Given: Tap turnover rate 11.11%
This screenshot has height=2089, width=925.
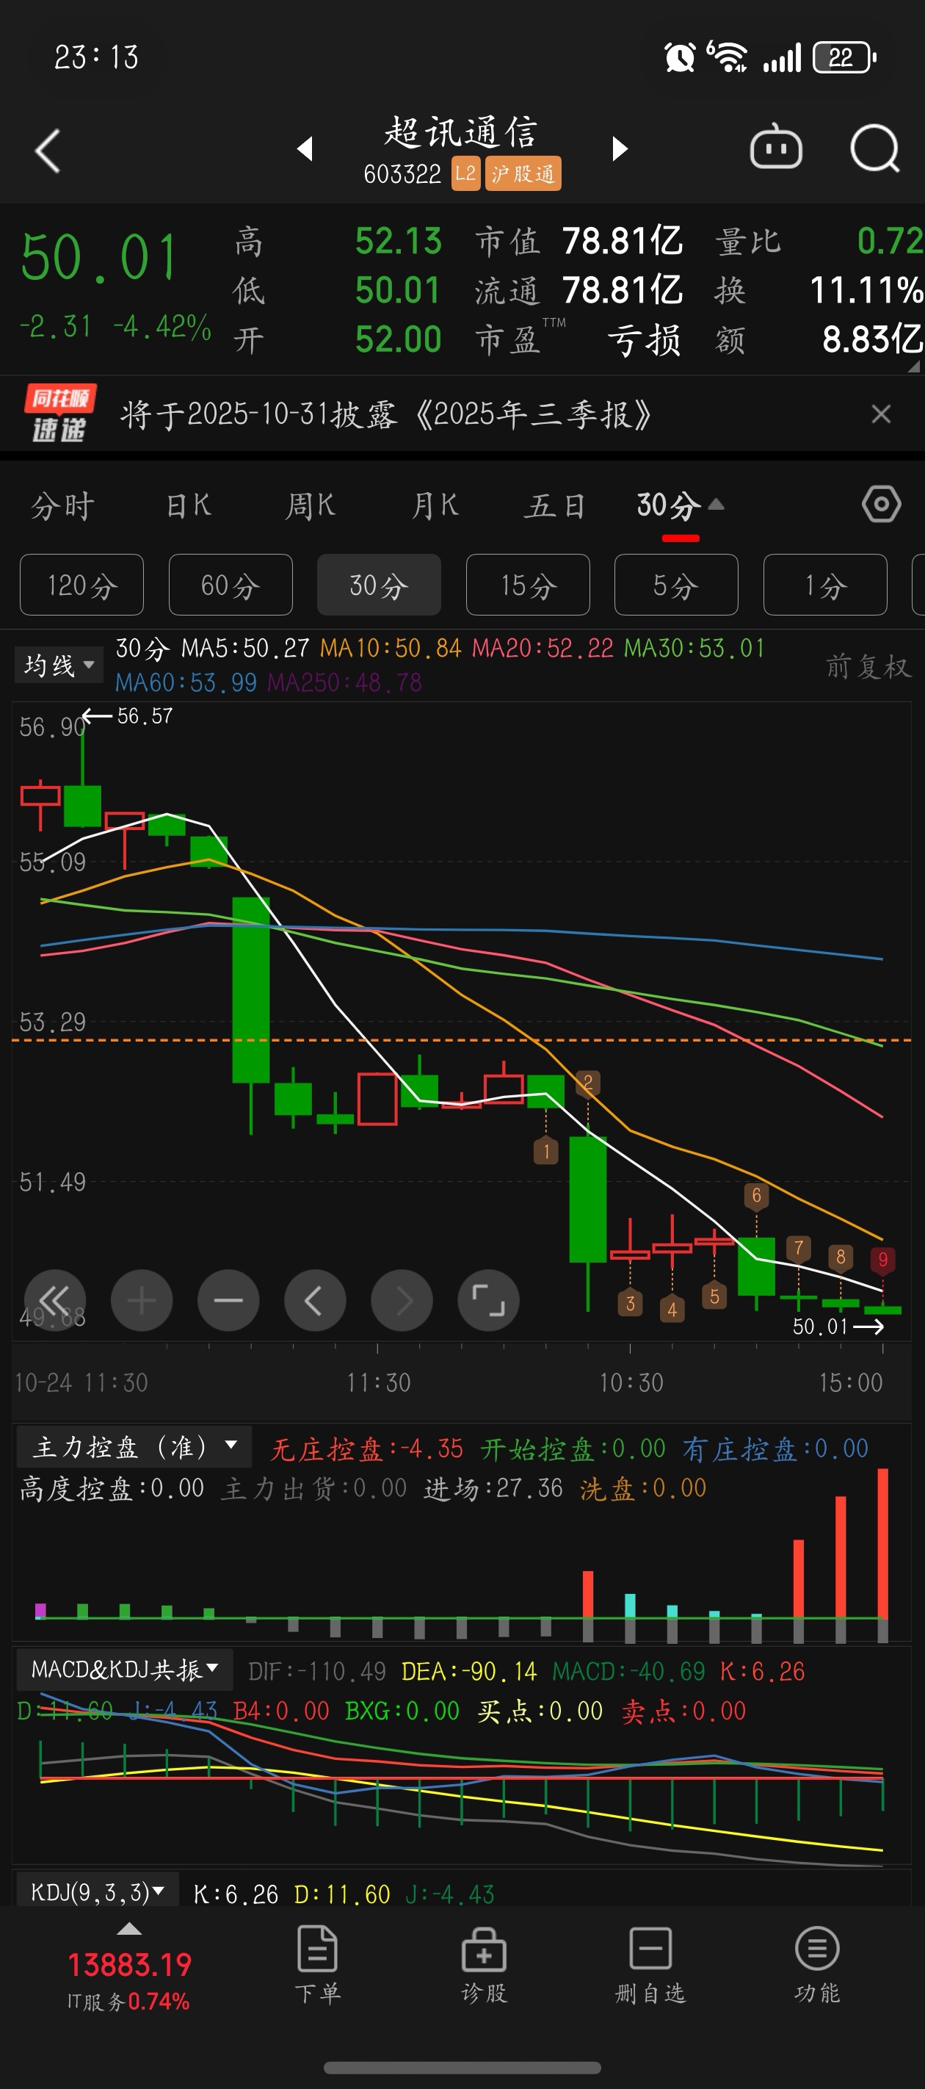Looking at the screenshot, I should click(x=866, y=290).
